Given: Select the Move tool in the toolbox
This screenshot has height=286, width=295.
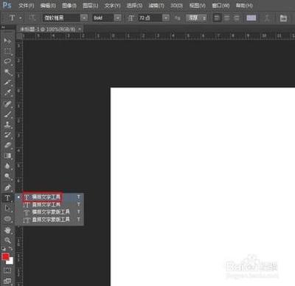Looking at the screenshot, I should click(7, 41).
